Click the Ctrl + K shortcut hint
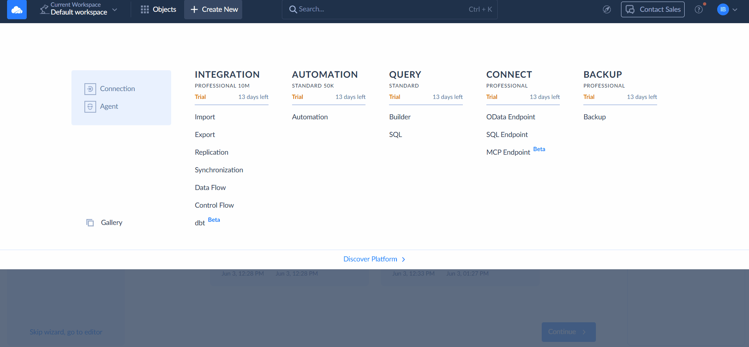The height and width of the screenshot is (347, 749). point(480,9)
